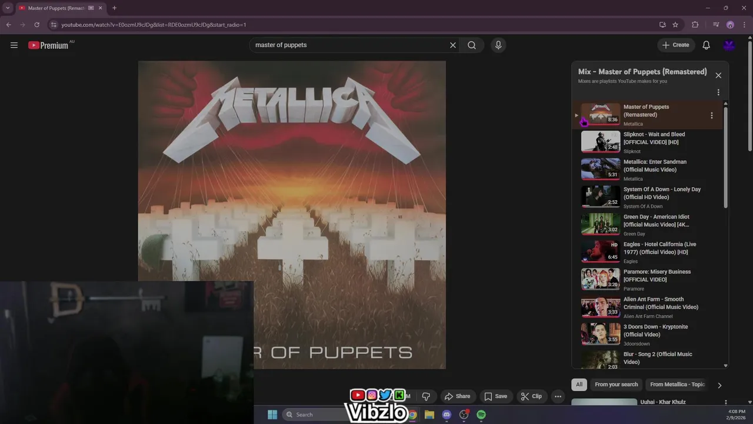Open Discord from the taskbar
Screen dimensions: 753x424
[447, 415]
